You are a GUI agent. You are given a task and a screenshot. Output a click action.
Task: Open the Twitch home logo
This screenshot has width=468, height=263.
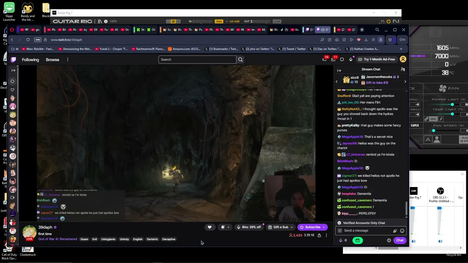tap(14, 60)
